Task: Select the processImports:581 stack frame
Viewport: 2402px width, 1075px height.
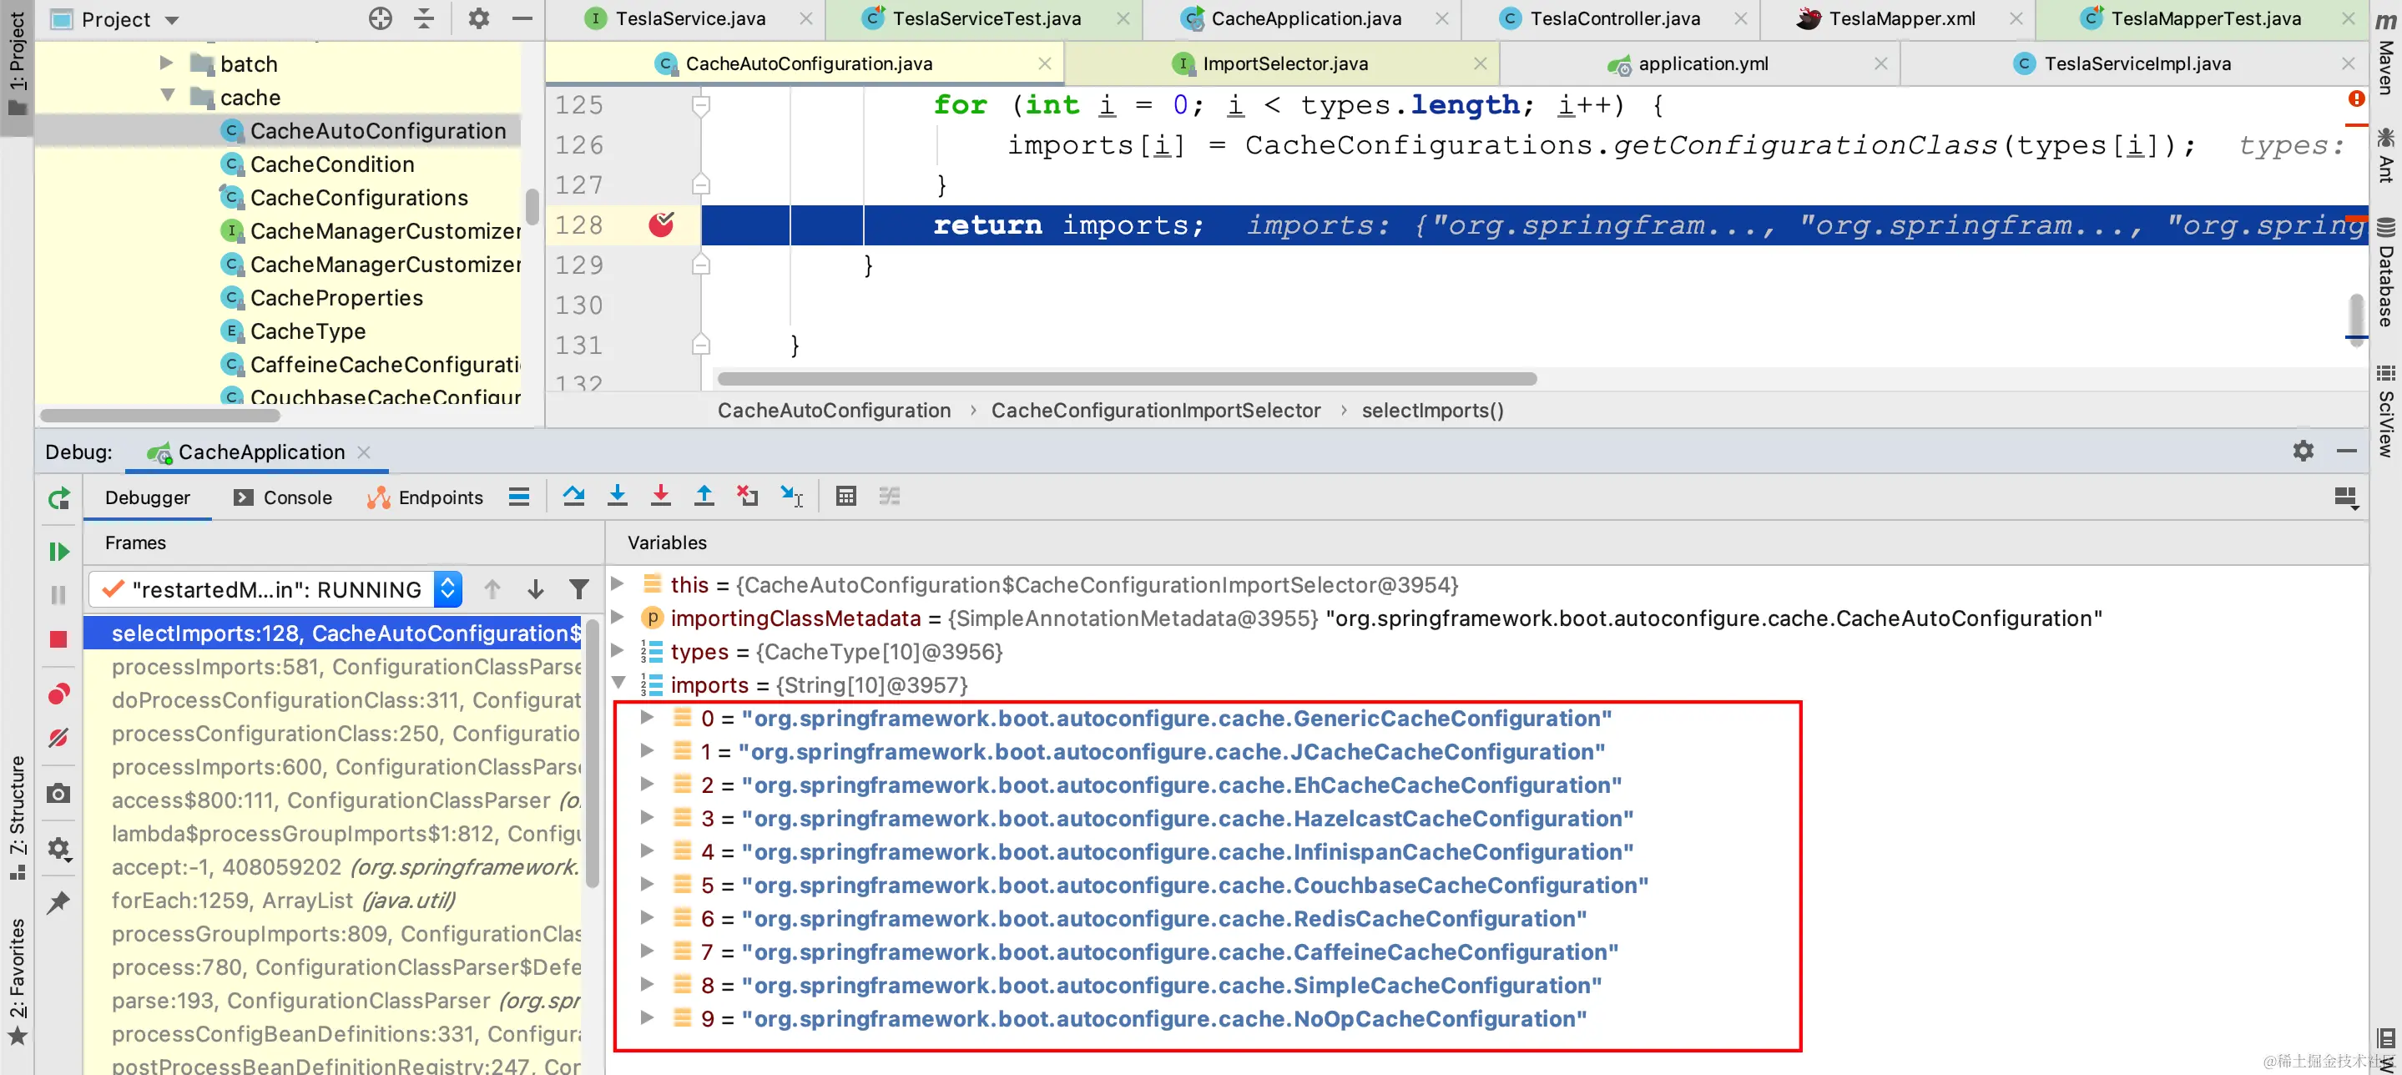Action: point(345,667)
